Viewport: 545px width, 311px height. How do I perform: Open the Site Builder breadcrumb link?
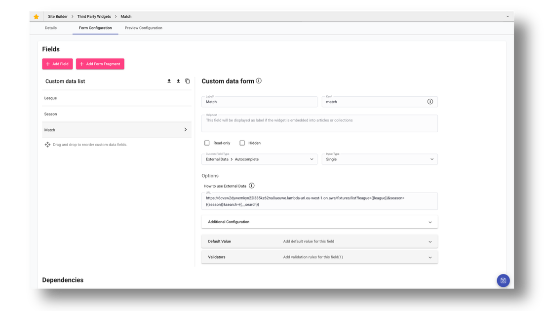(57, 16)
